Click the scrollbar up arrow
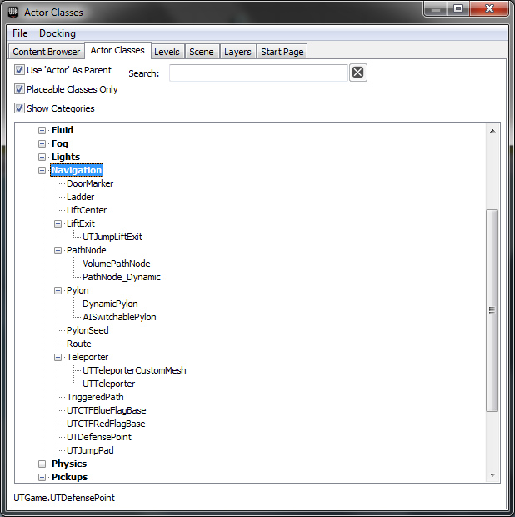Screen dimensions: 515x517 click(492, 131)
